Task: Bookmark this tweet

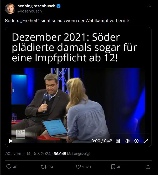Action: tap(113, 167)
